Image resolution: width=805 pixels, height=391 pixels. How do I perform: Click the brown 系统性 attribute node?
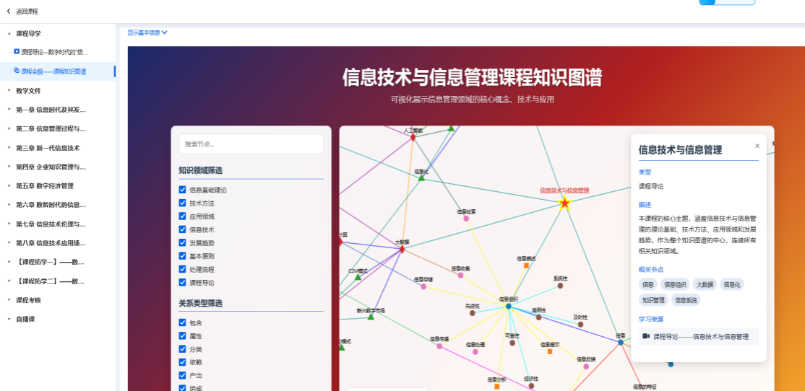click(560, 286)
